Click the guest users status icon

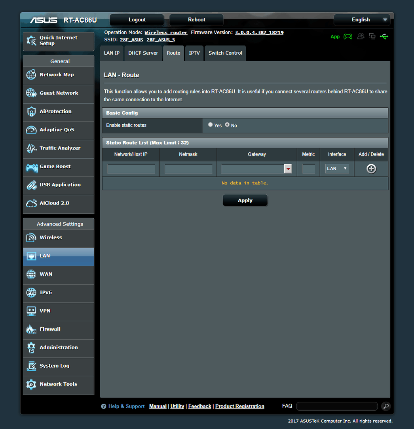pyautogui.click(x=361, y=36)
